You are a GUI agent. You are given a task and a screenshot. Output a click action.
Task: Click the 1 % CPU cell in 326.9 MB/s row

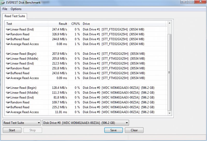coord(77,34)
